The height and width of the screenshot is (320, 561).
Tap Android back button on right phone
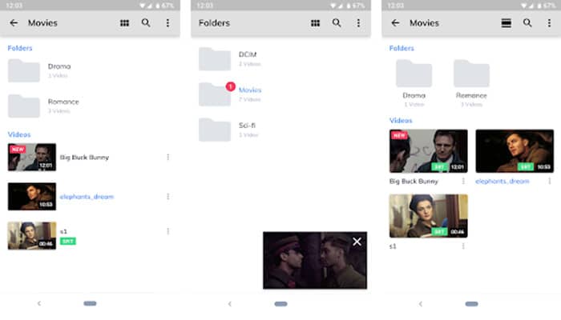pyautogui.click(x=421, y=304)
